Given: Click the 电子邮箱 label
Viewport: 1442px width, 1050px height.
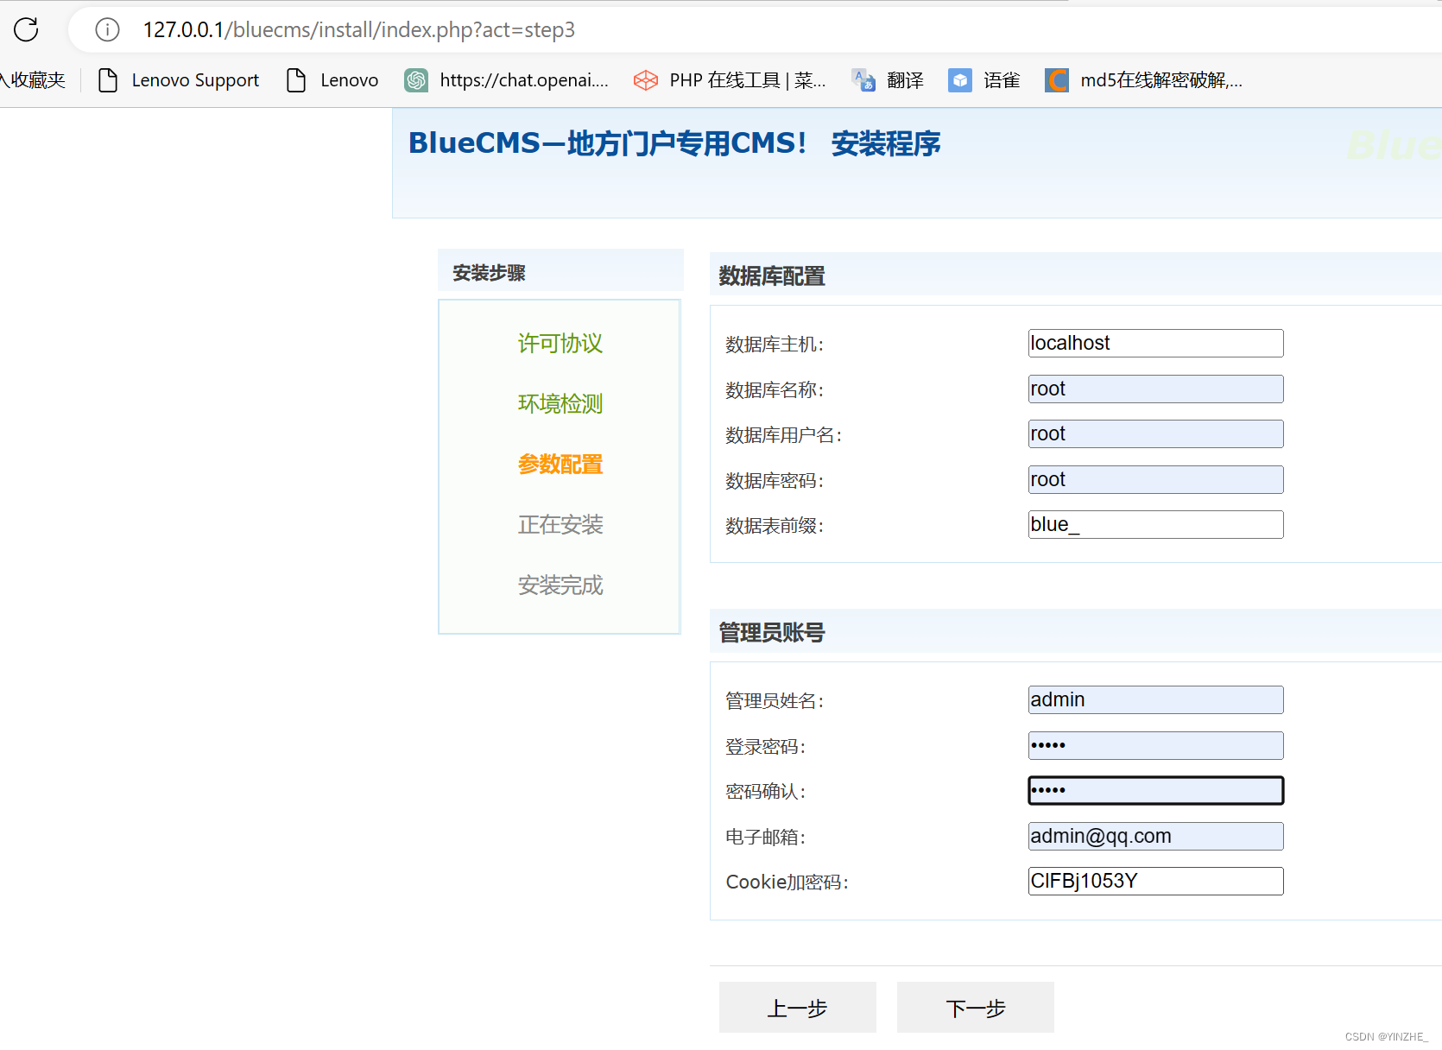Looking at the screenshot, I should [x=766, y=838].
